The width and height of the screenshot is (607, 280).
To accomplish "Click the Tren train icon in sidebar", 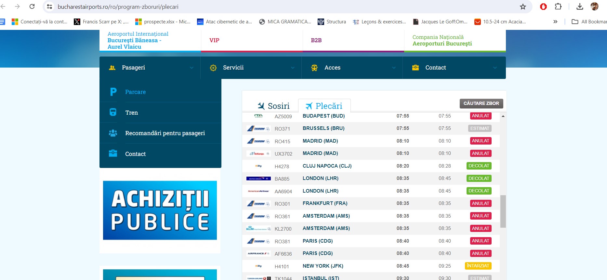I will 113,112.
